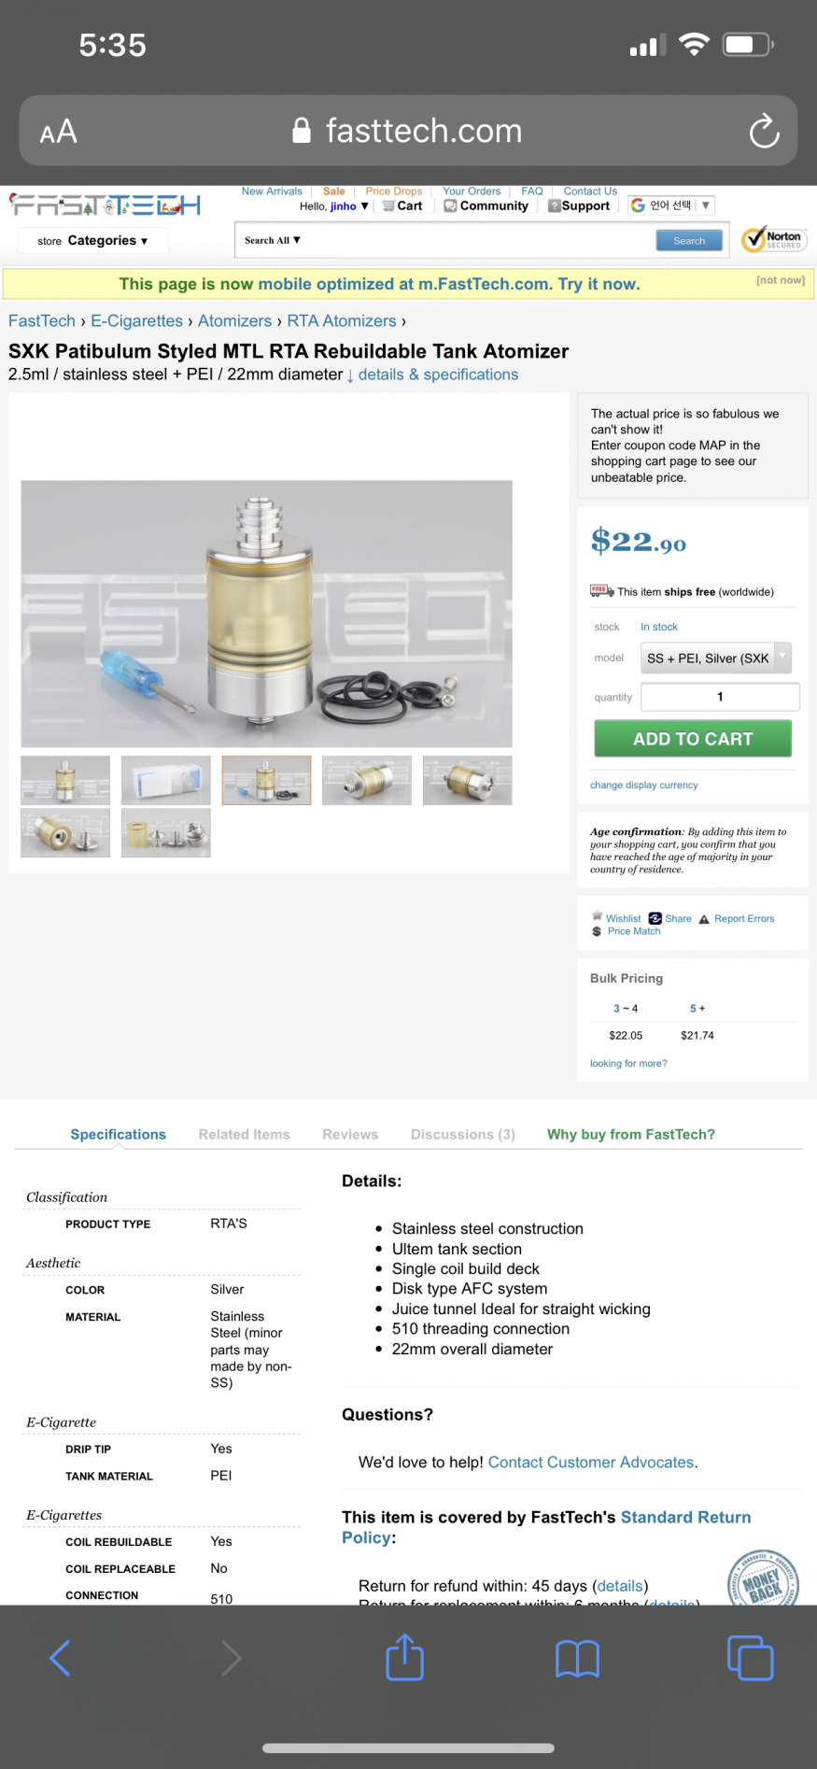The height and width of the screenshot is (1769, 817).
Task: Open the Search All category dropdown
Action: point(273,240)
